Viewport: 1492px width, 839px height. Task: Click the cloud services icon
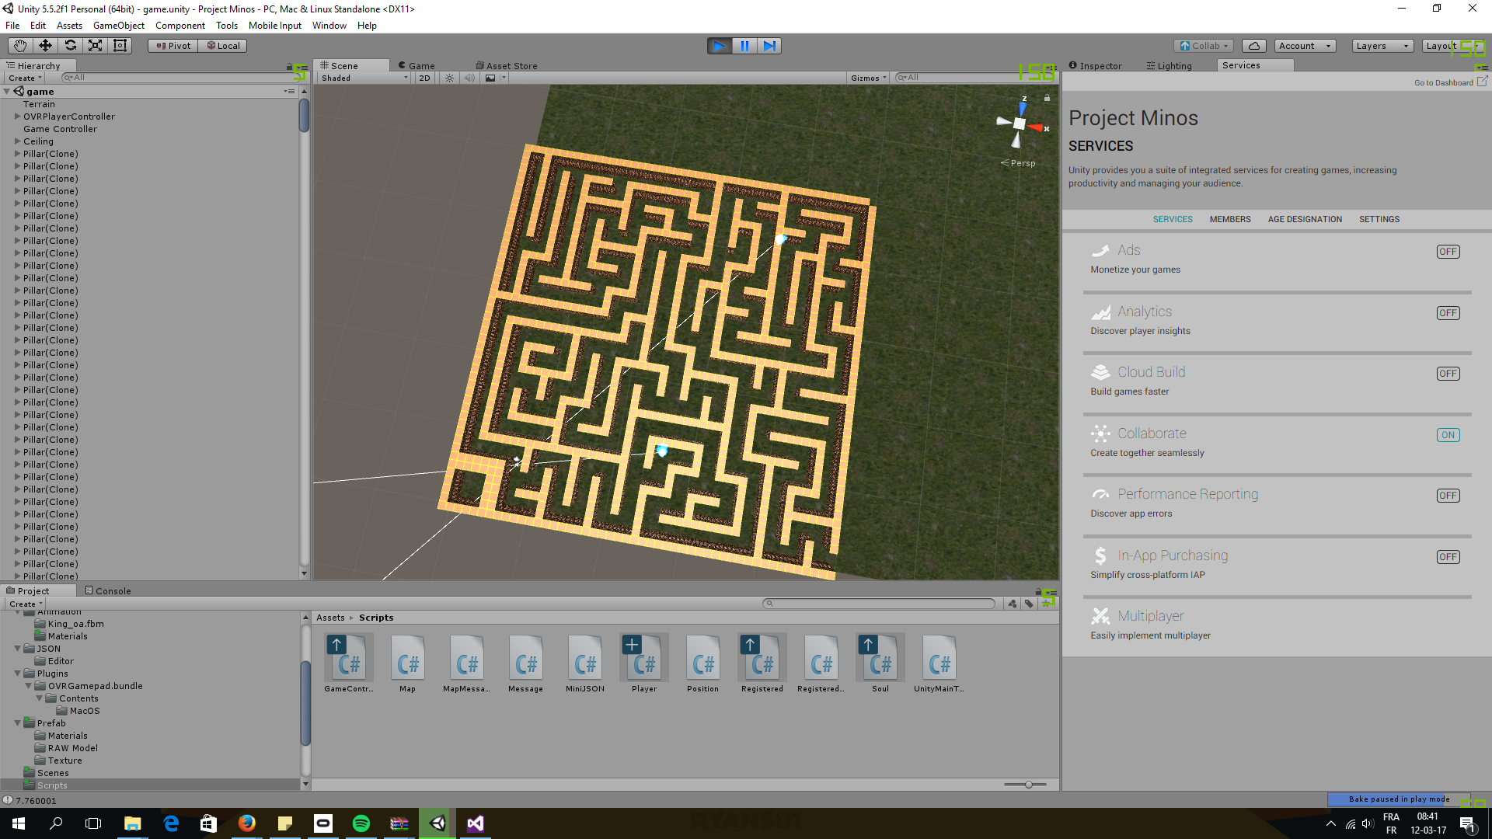[1253, 46]
